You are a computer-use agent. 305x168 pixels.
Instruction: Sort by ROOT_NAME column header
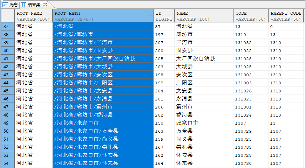tap(33, 16)
